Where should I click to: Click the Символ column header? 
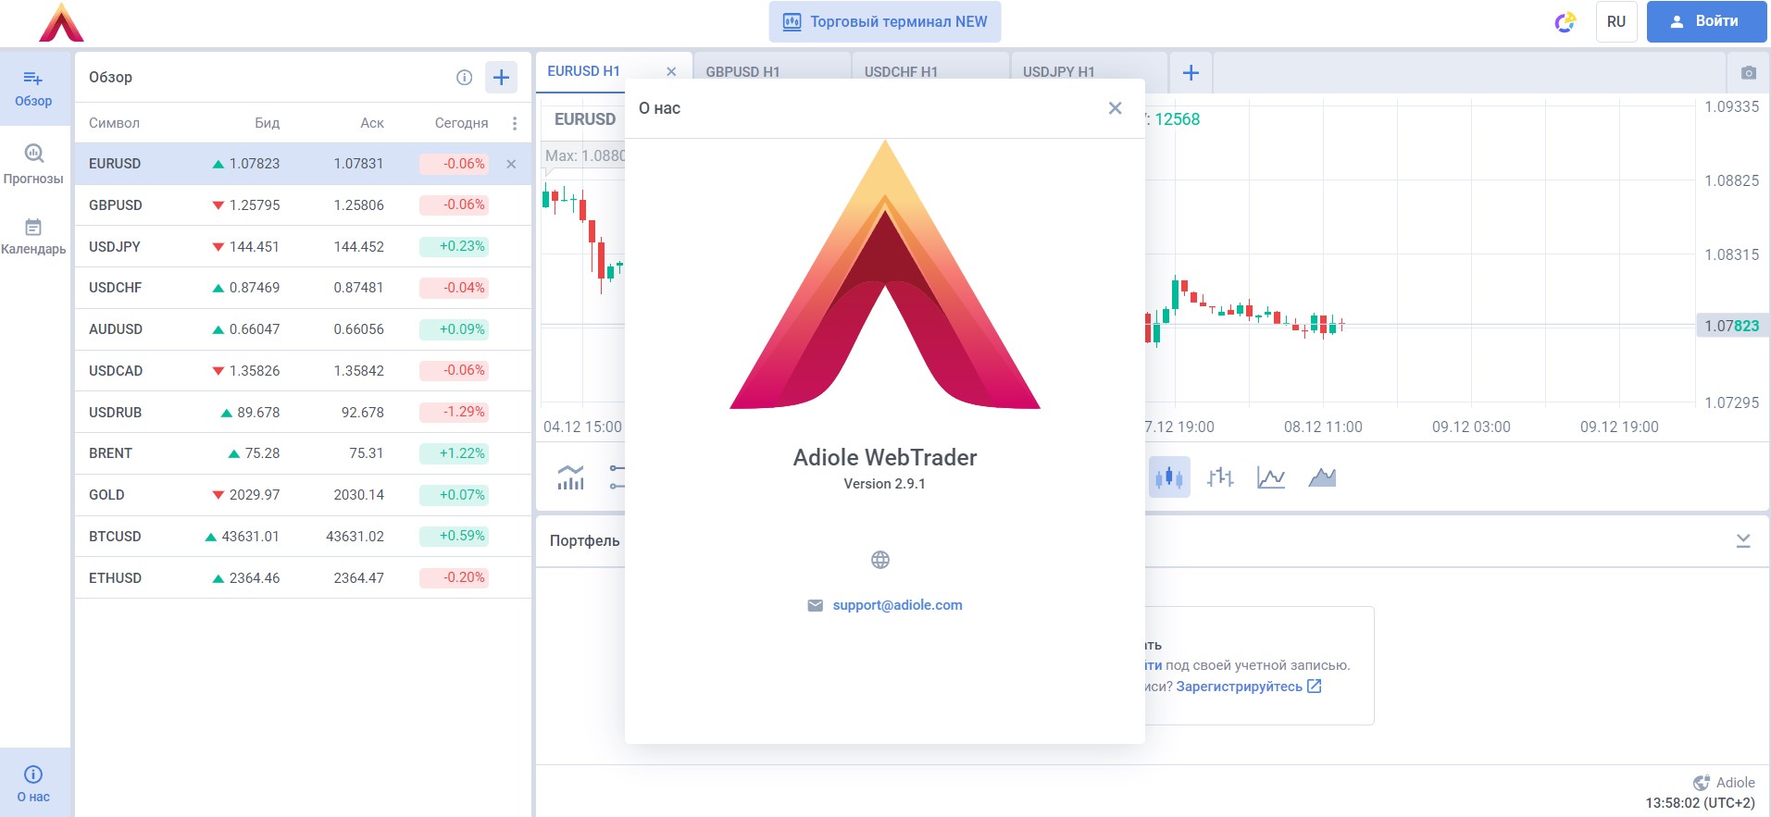click(x=114, y=123)
